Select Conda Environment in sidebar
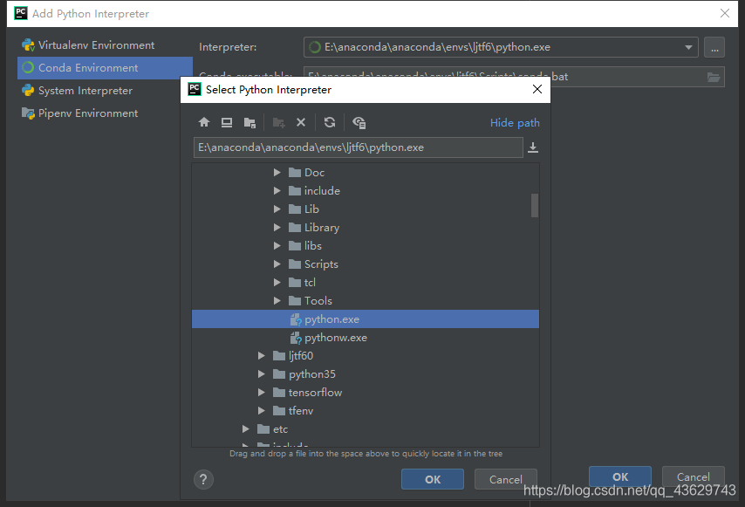Image resolution: width=745 pixels, height=507 pixels. pos(105,68)
